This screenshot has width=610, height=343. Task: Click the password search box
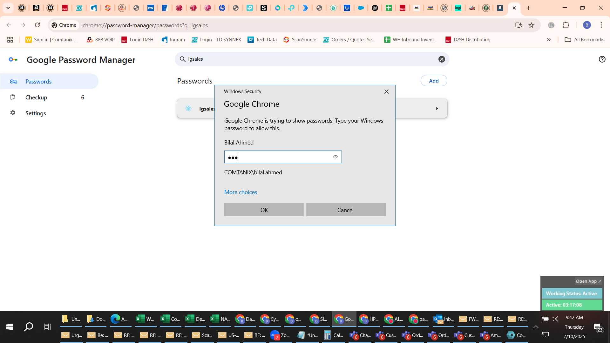[312, 59]
